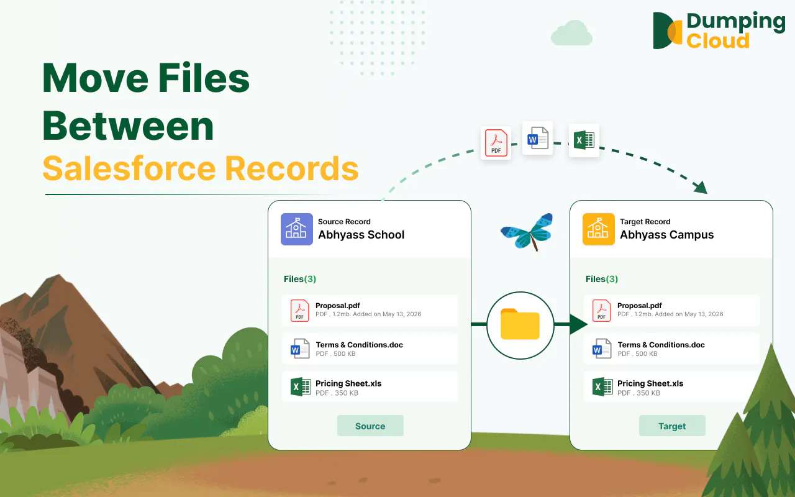The image size is (795, 497).
Task: Click the Source button
Action: point(370,426)
